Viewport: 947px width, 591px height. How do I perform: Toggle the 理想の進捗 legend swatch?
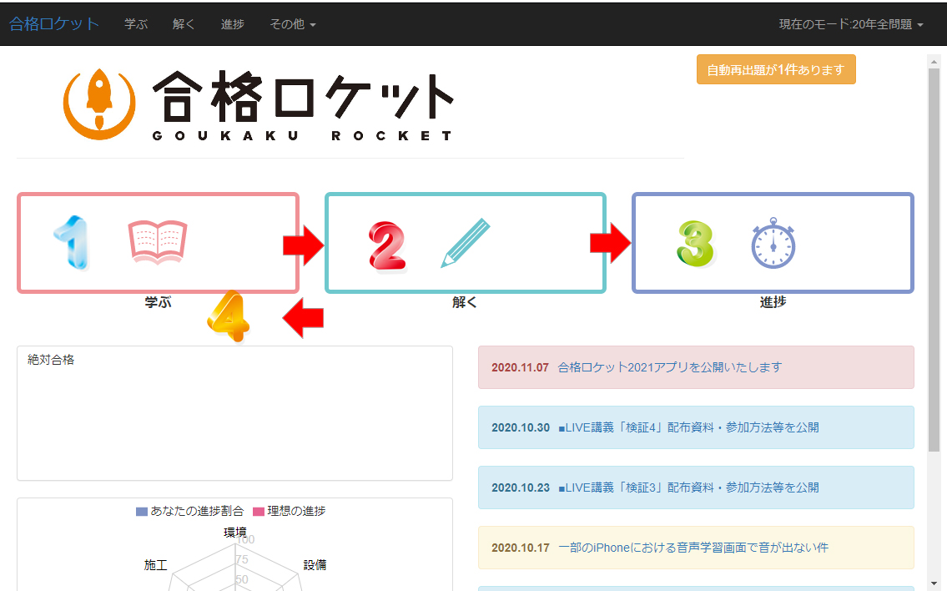coord(259,512)
